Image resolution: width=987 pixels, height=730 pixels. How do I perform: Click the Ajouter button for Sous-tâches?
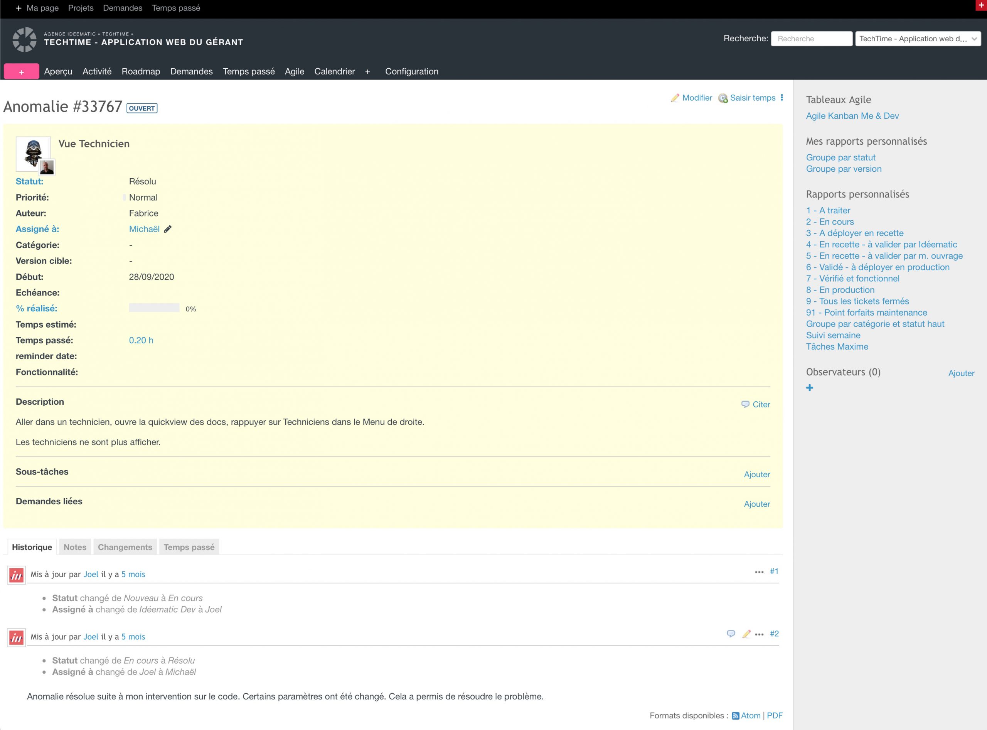(x=757, y=473)
